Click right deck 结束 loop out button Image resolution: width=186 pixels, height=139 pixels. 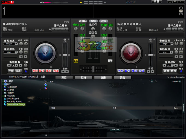point(173,71)
